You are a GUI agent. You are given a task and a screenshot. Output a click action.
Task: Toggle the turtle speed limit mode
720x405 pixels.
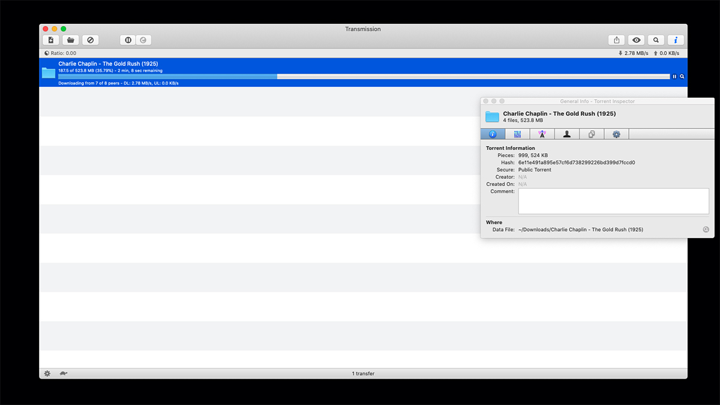[x=63, y=373]
